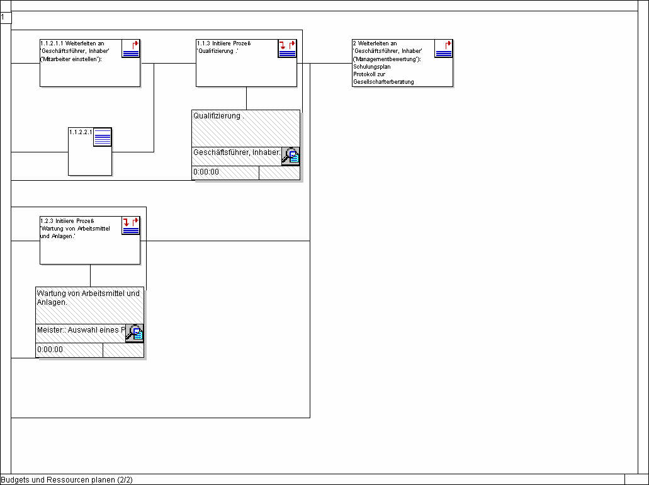This screenshot has height=485, width=649.
Task: Click the 'Wartung von Arbeitsmittel und Anlagen.' detail title
Action: (88, 297)
